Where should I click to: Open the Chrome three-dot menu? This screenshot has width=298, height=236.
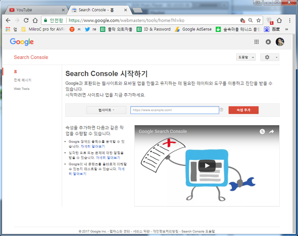pyautogui.click(x=290, y=20)
